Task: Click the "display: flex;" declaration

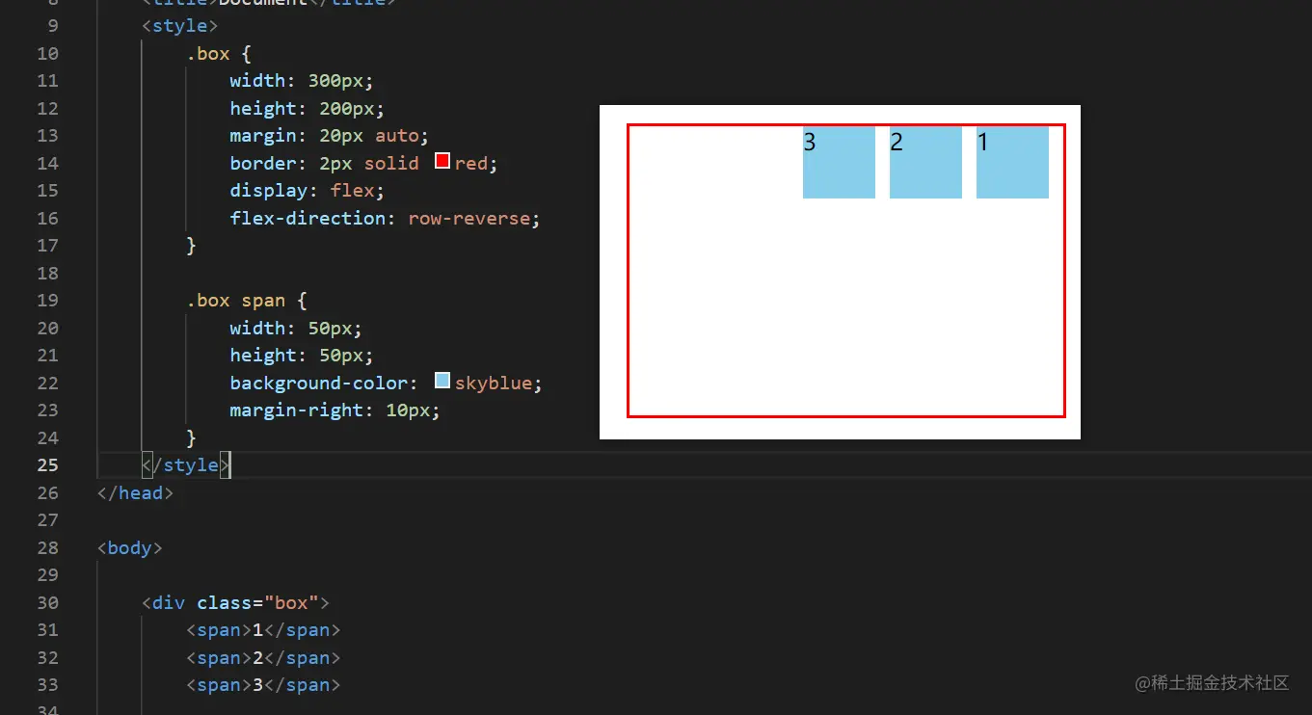Action: [x=307, y=191]
